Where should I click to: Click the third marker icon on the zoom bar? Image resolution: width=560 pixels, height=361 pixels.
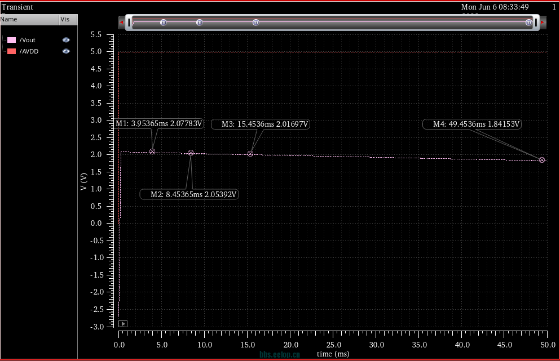coord(255,23)
